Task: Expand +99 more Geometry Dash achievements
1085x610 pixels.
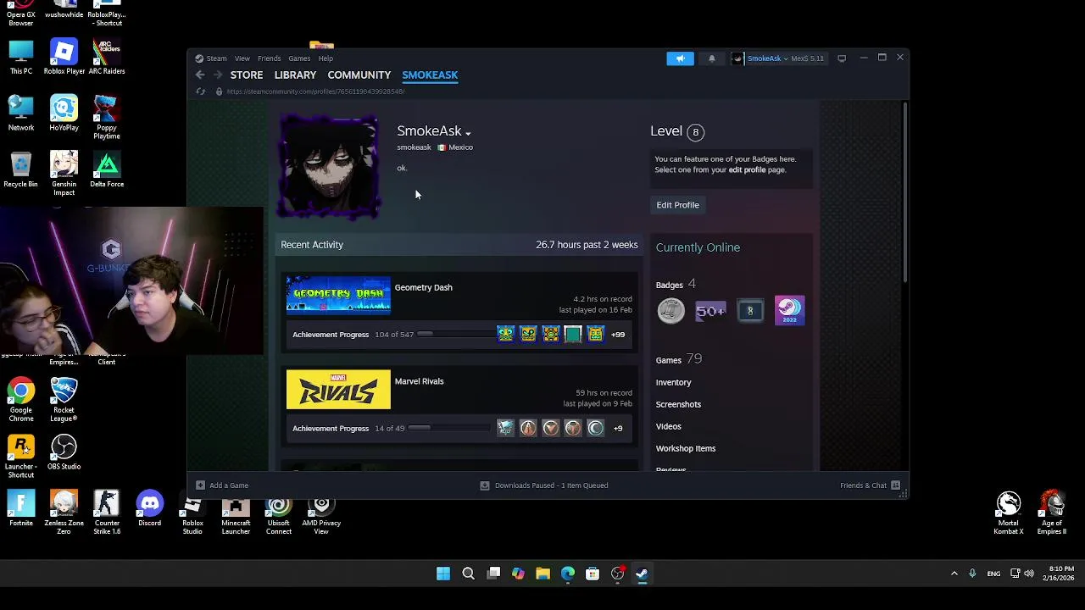Action: point(618,335)
